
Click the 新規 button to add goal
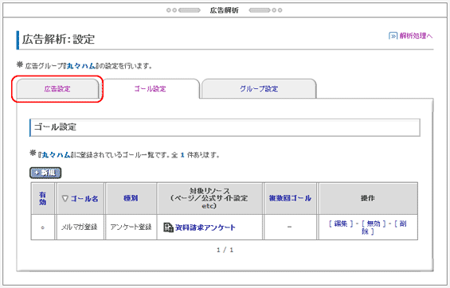pos(45,173)
